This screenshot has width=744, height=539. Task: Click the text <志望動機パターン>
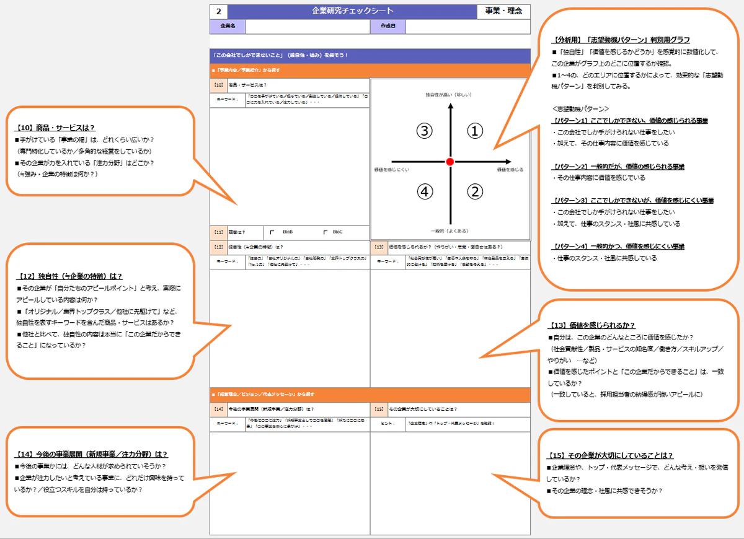click(580, 108)
